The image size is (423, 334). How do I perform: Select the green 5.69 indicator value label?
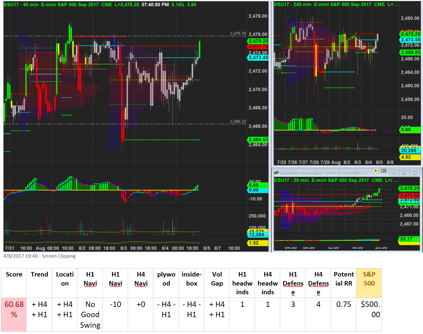[258, 185]
